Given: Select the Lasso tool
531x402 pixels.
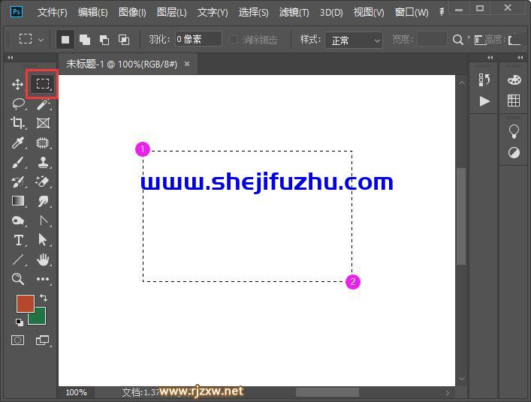Looking at the screenshot, I should coord(18,103).
